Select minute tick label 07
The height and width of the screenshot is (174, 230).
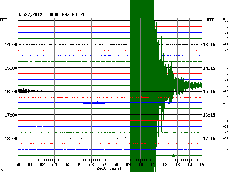(x=104, y=165)
